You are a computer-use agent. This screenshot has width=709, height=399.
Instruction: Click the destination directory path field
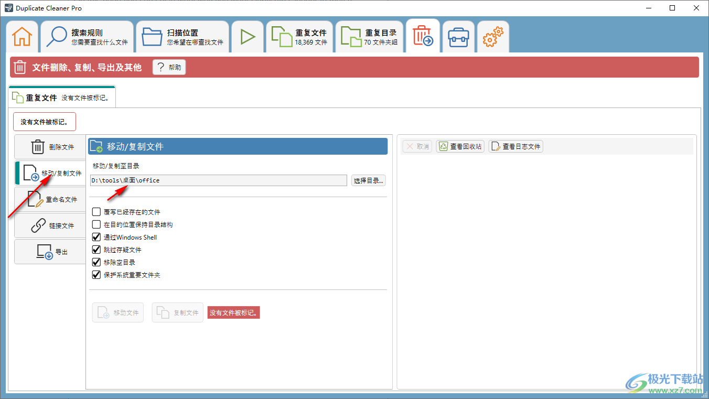pyautogui.click(x=219, y=180)
